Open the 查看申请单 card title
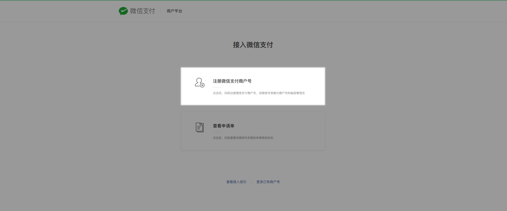Viewport: 507px width, 211px height. [224, 126]
